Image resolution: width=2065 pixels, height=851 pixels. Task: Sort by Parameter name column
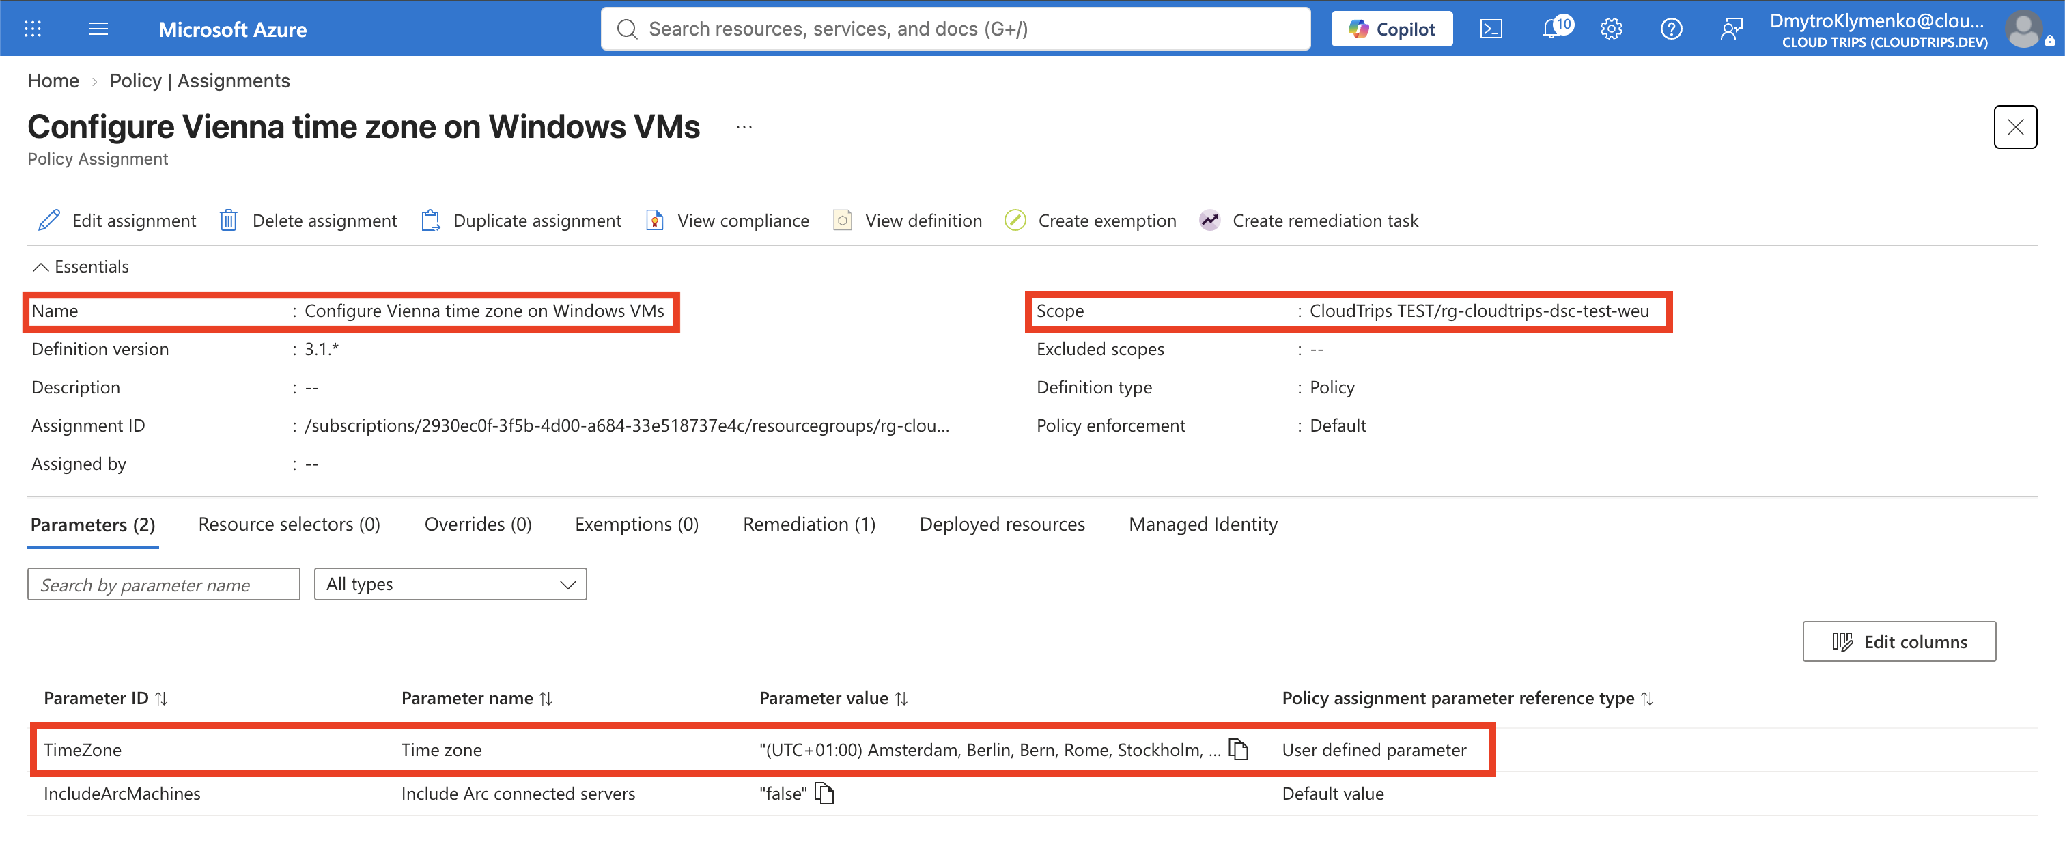477,699
